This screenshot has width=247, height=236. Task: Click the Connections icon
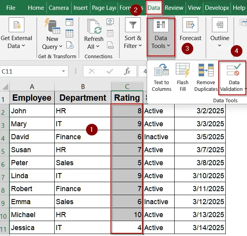point(110,22)
